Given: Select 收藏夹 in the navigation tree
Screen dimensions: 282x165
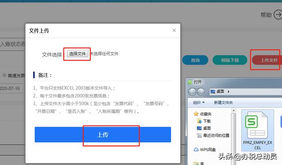Looking at the screenshot, I should pos(206,114).
